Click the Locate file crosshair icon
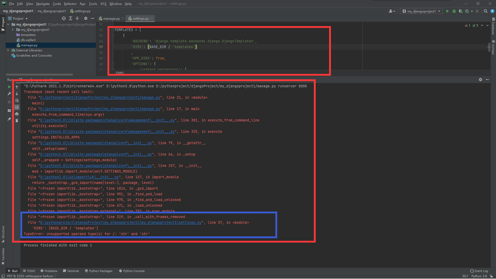 [64, 18]
